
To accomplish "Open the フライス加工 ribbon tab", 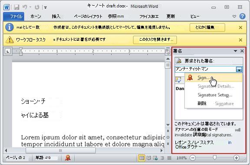I will pyautogui.click(x=149, y=16).
